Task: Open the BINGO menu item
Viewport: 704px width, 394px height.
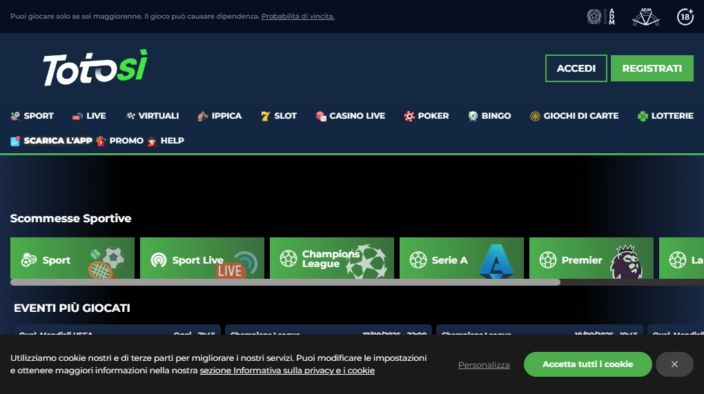Action: (x=489, y=116)
